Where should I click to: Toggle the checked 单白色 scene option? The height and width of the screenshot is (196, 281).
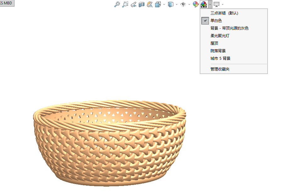(x=216, y=21)
